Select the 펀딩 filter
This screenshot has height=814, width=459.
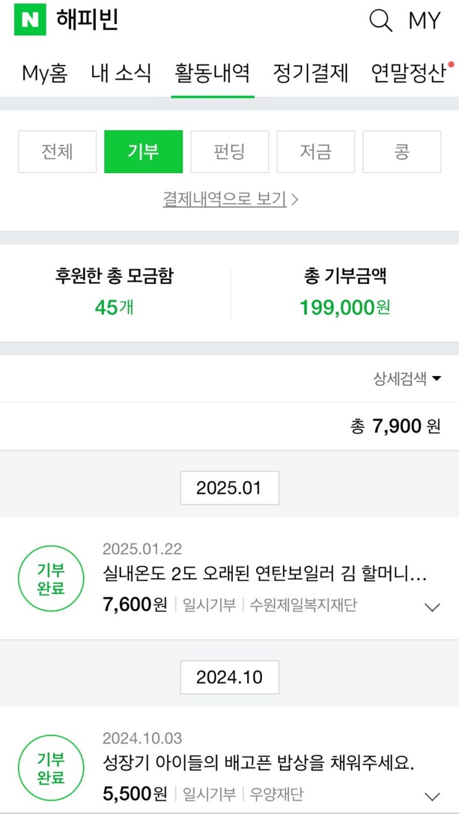pos(230,152)
